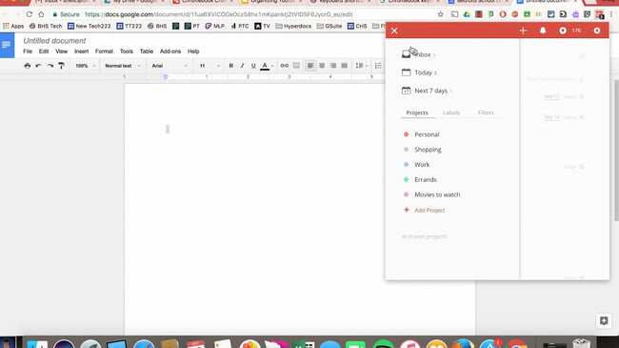Click Archived projects link

coord(425,236)
